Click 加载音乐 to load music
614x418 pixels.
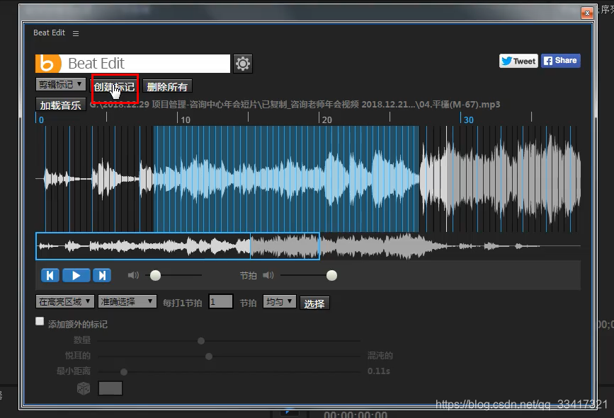click(x=61, y=105)
